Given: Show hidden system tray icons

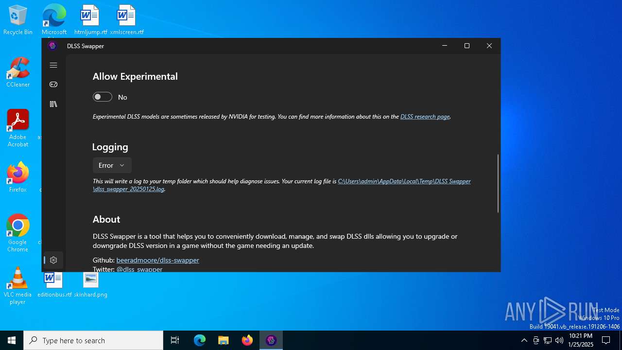Looking at the screenshot, I should [x=524, y=340].
